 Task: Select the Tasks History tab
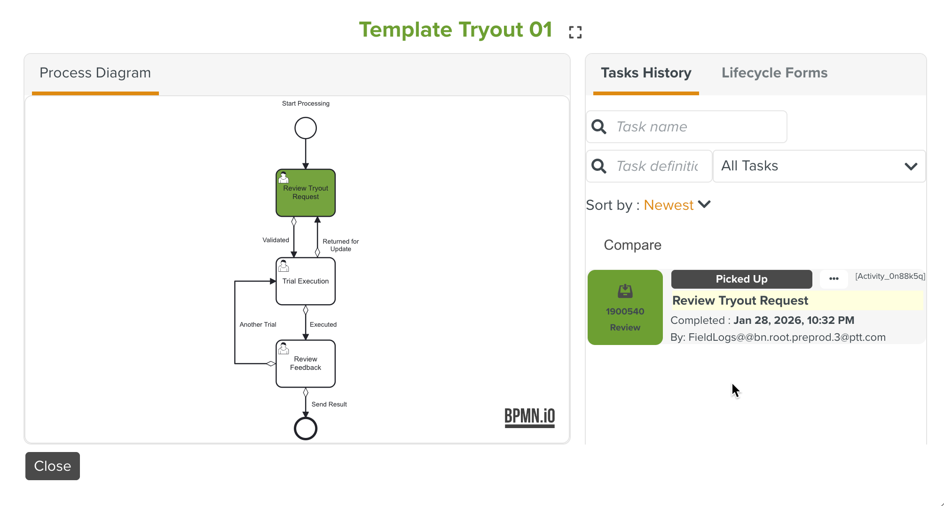click(646, 73)
